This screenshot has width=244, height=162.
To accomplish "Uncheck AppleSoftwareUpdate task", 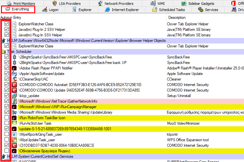I will pyautogui.click(x=7, y=73).
